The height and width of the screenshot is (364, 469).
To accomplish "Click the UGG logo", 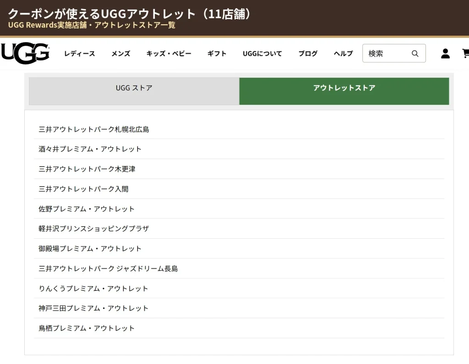I will [x=25, y=53].
